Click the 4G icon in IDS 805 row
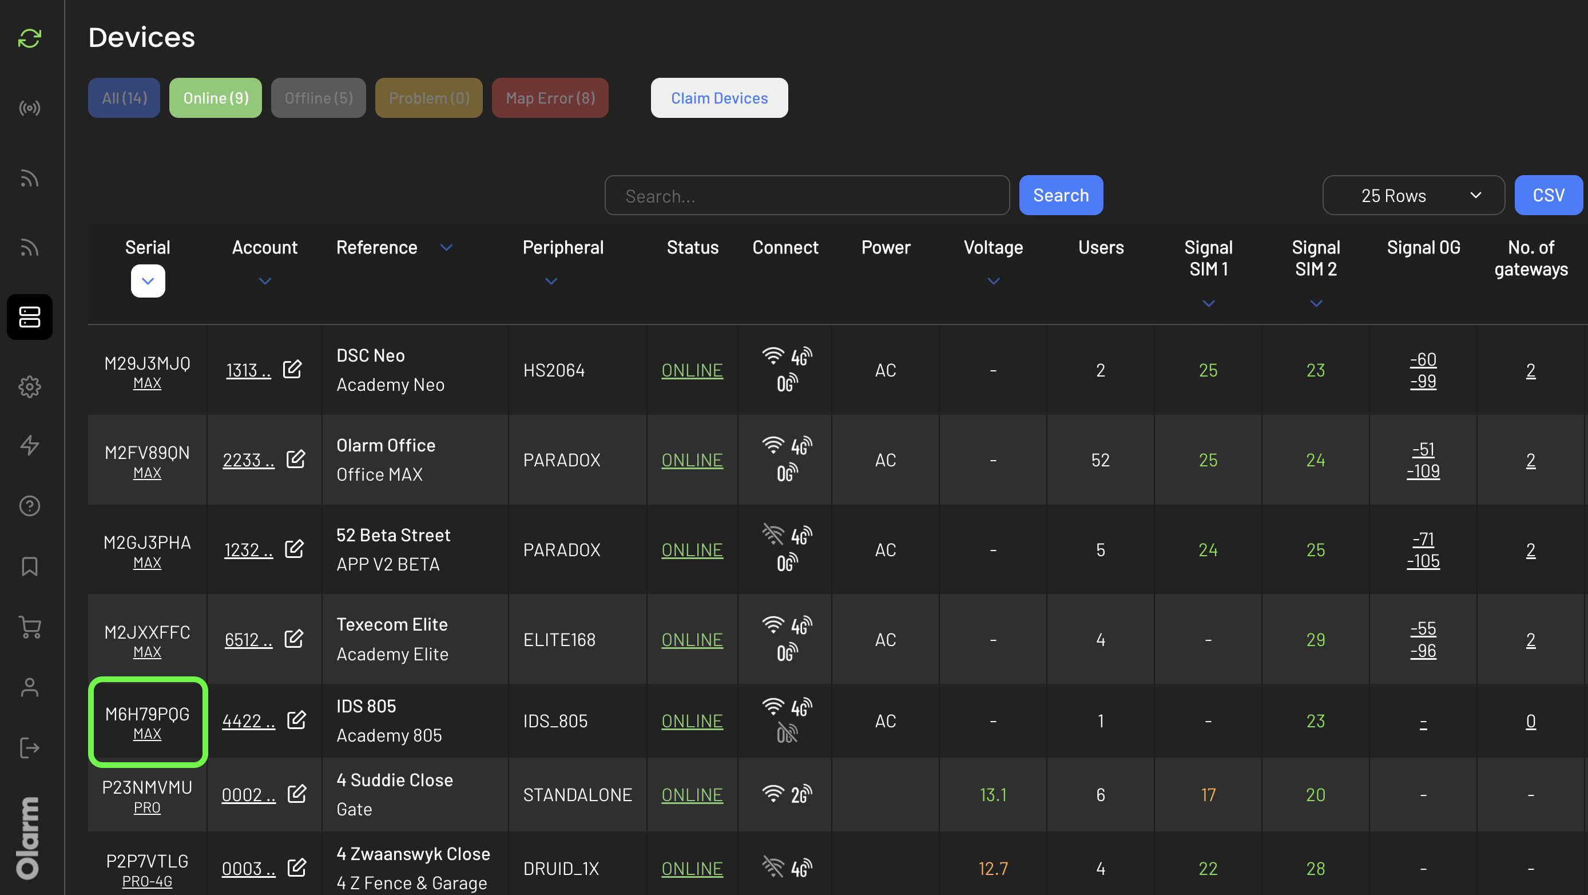This screenshot has width=1588, height=895. (x=801, y=707)
